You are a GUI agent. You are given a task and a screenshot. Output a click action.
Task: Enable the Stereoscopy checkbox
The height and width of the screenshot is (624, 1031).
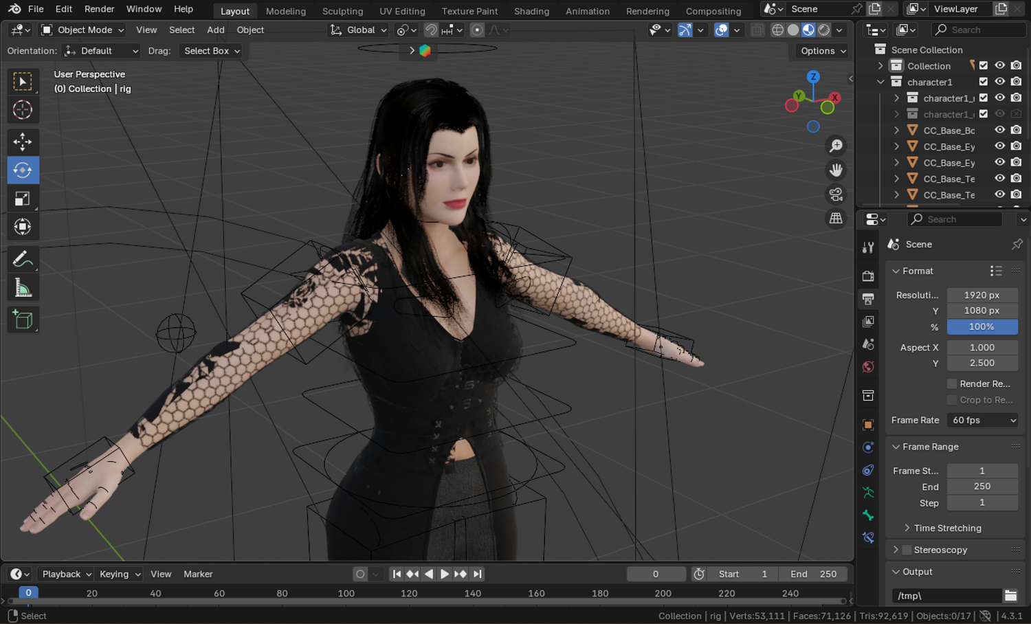907,550
